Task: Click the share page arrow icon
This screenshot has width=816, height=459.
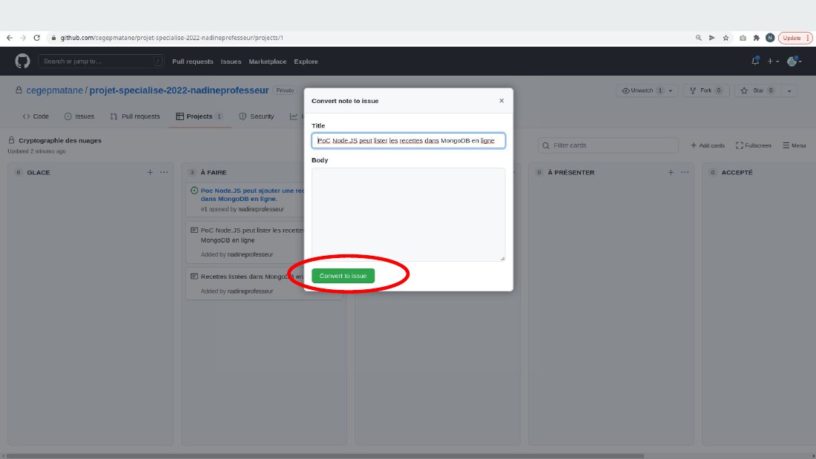Action: coord(712,38)
